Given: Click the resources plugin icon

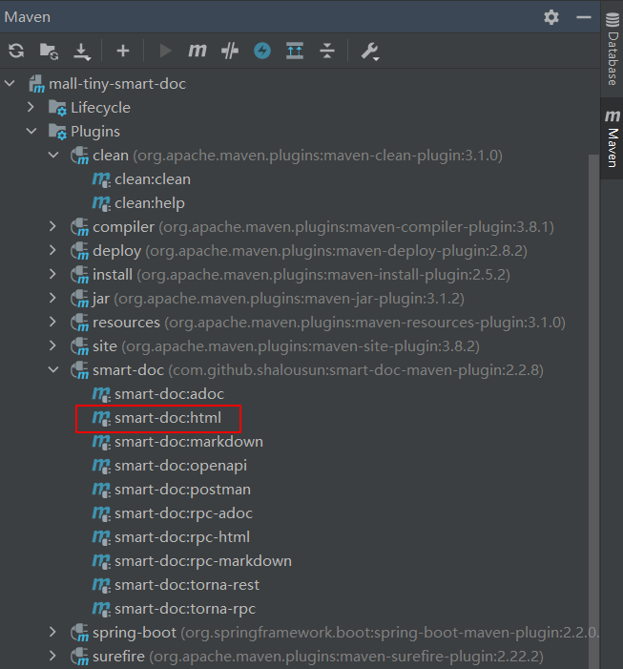Looking at the screenshot, I should (80, 323).
